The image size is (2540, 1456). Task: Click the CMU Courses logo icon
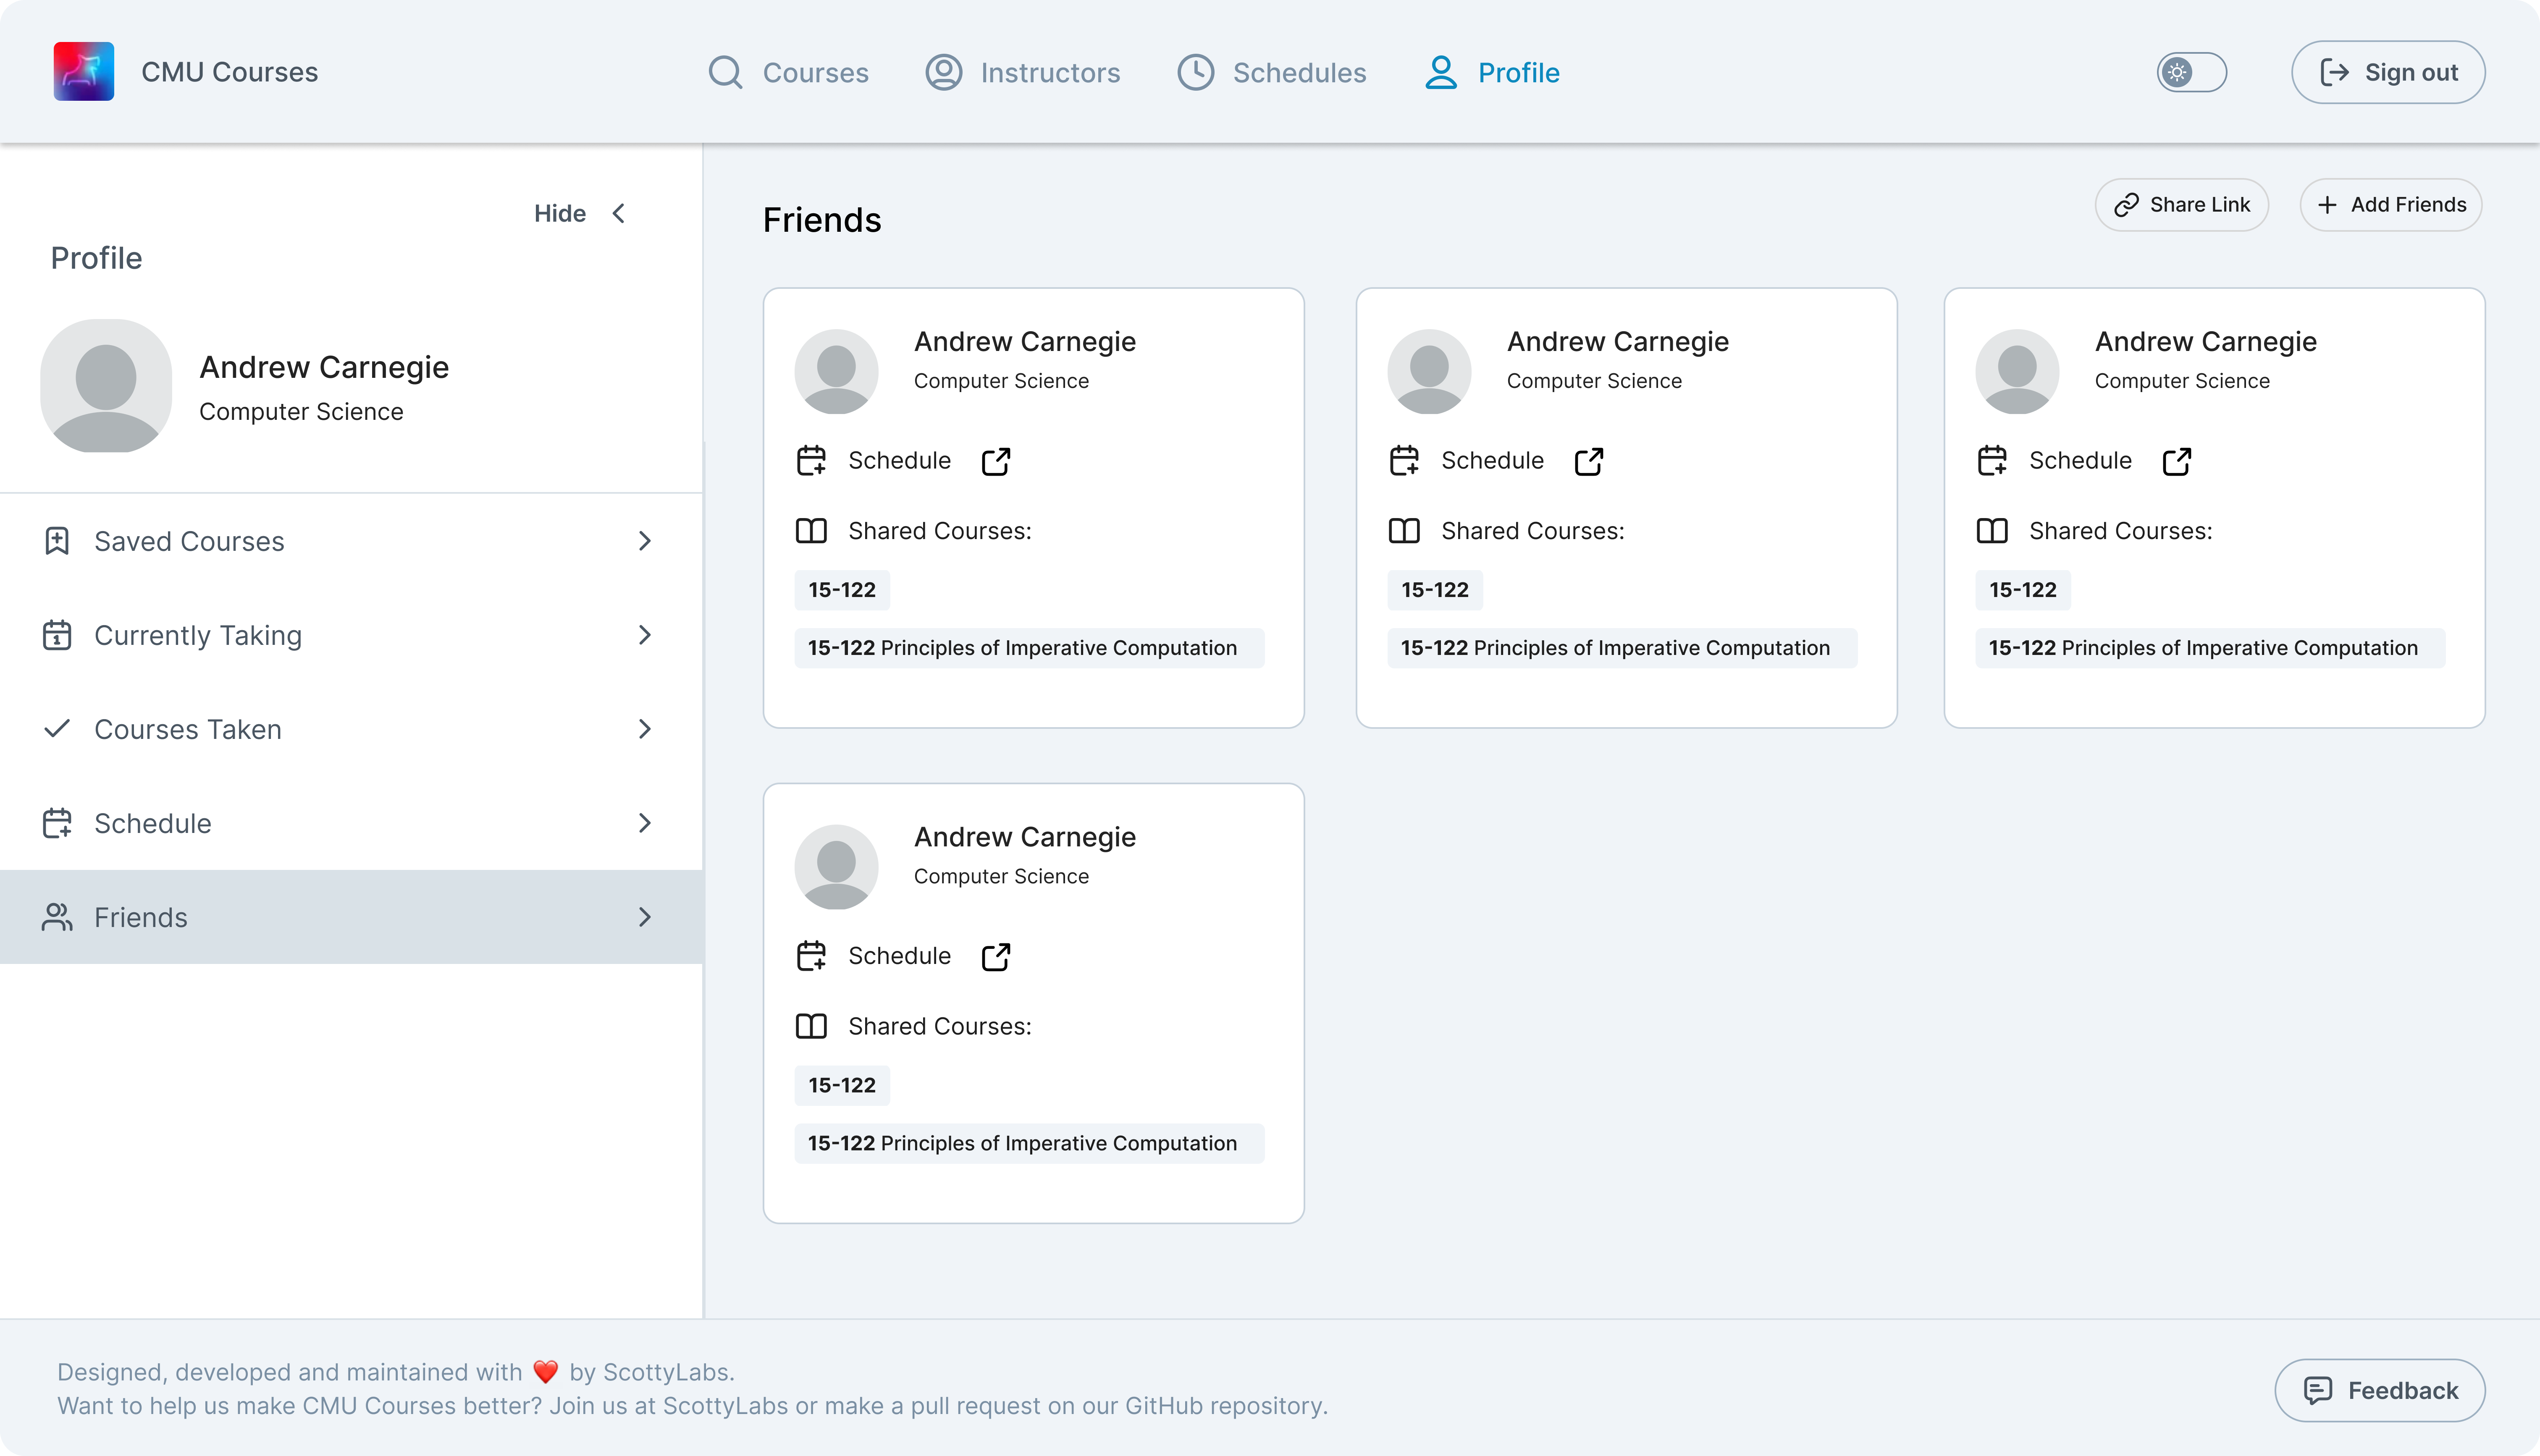pos(84,72)
